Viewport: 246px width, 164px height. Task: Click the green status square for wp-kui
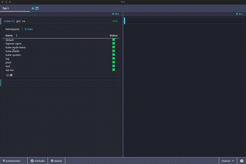click(114, 70)
